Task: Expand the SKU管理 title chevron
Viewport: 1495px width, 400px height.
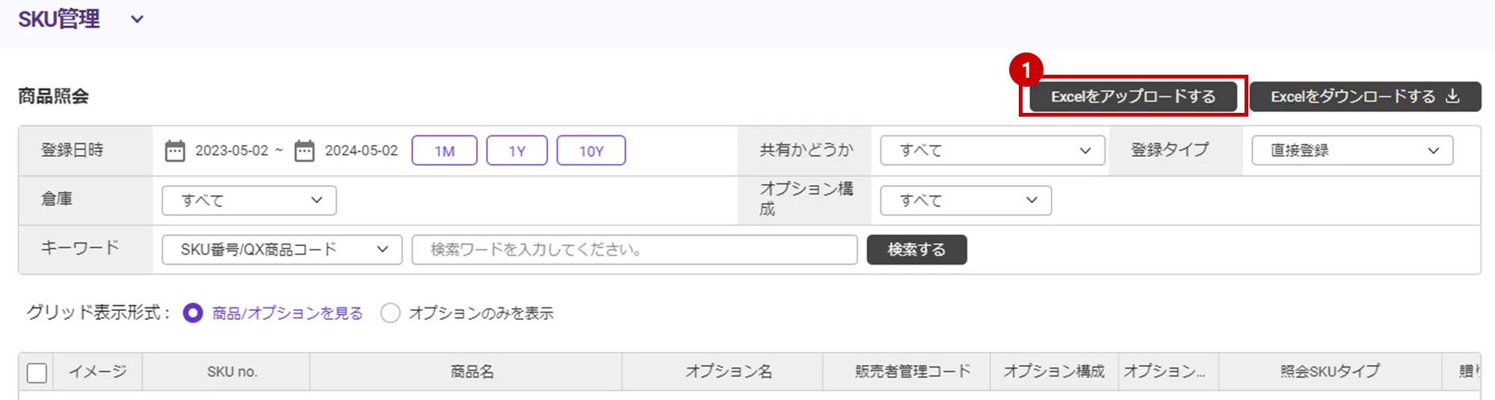Action: (x=137, y=20)
